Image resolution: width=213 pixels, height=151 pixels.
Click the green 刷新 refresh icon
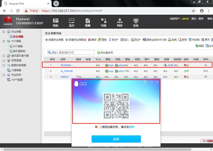(x=197, y=46)
